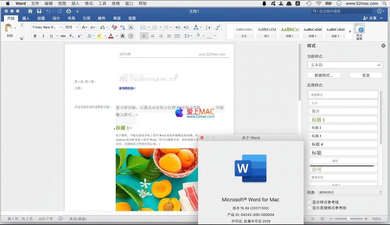Image resolution: width=390 pixels, height=225 pixels.
Task: Click the Save icon in title bar
Action: point(39,11)
